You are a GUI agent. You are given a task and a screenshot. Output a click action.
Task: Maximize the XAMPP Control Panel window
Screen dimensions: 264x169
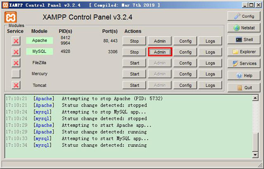[x=251, y=5]
